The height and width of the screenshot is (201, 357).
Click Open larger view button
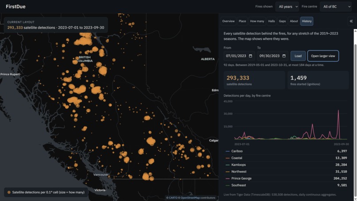(x=323, y=56)
